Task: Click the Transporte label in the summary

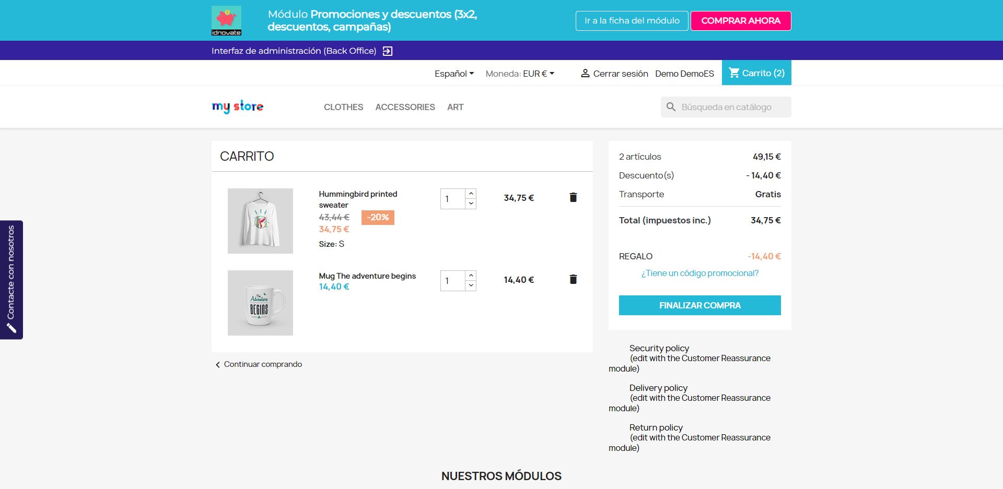Action: 642,194
